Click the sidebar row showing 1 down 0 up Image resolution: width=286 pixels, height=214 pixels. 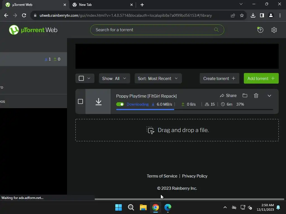click(x=34, y=59)
